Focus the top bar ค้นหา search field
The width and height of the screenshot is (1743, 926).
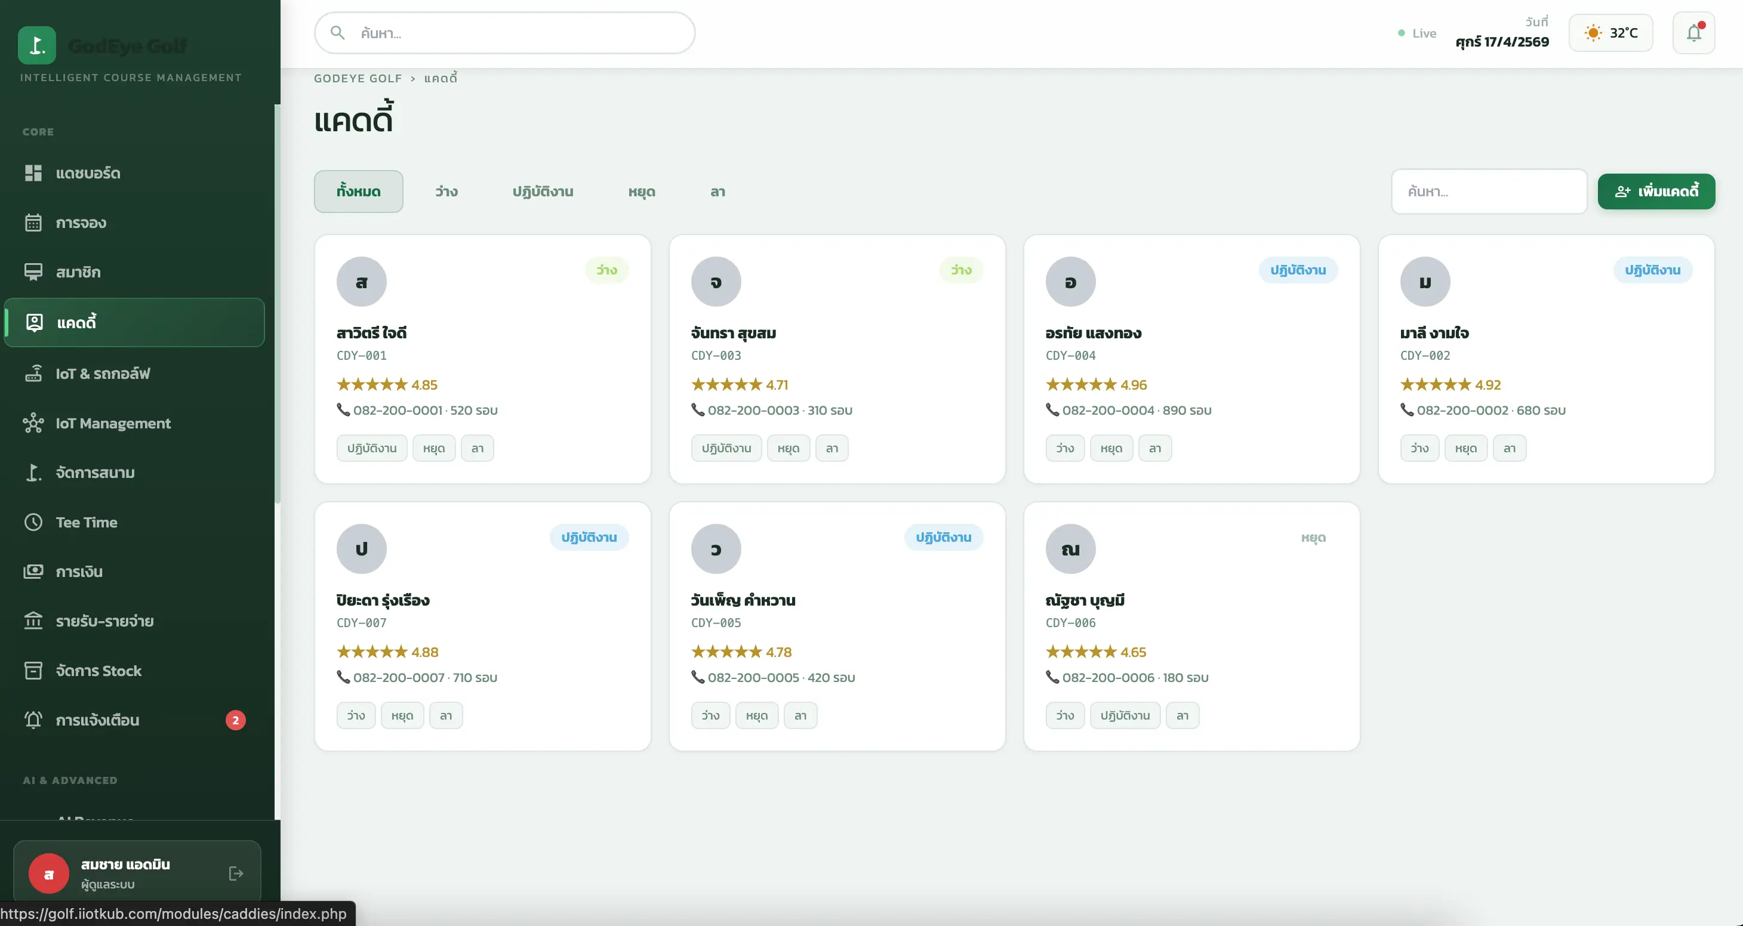(x=505, y=32)
